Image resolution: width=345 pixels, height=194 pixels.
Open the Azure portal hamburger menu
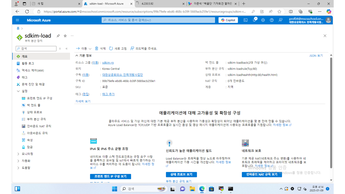tap(18, 20)
